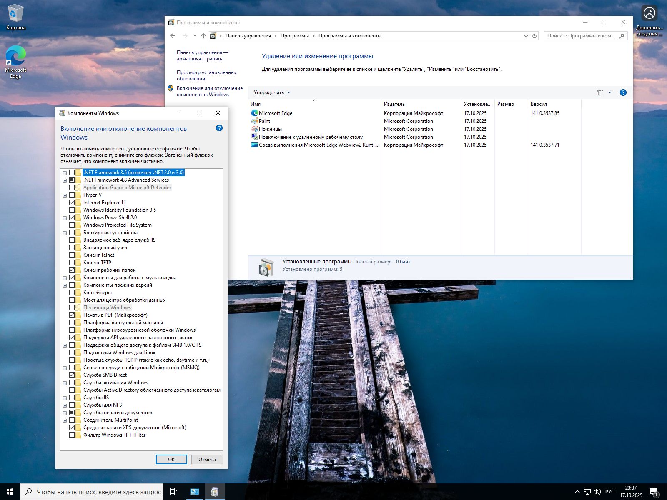Check the Подсистема Windows для Linux checkbox

pyautogui.click(x=72, y=352)
